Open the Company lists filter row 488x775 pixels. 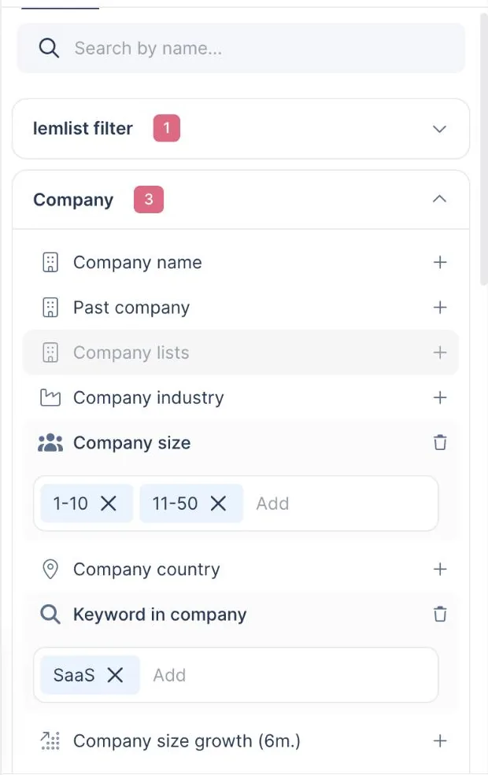[241, 352]
